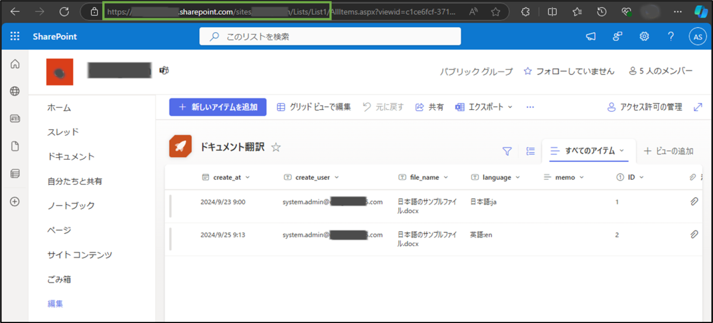Open more commands ellipsis in command bar
Viewport: 713px width, 323px height.
point(531,107)
